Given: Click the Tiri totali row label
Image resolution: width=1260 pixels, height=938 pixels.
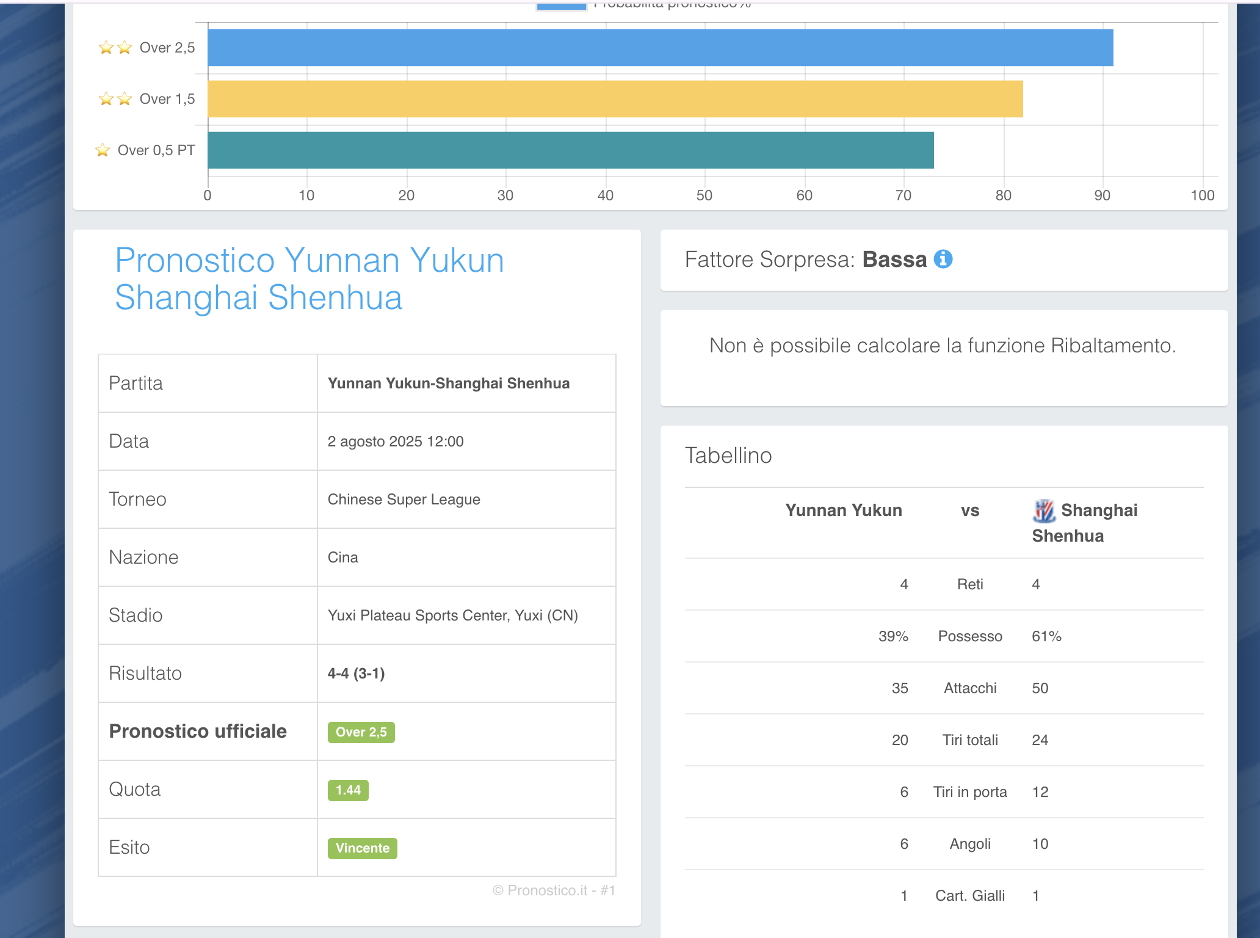Looking at the screenshot, I should [970, 740].
